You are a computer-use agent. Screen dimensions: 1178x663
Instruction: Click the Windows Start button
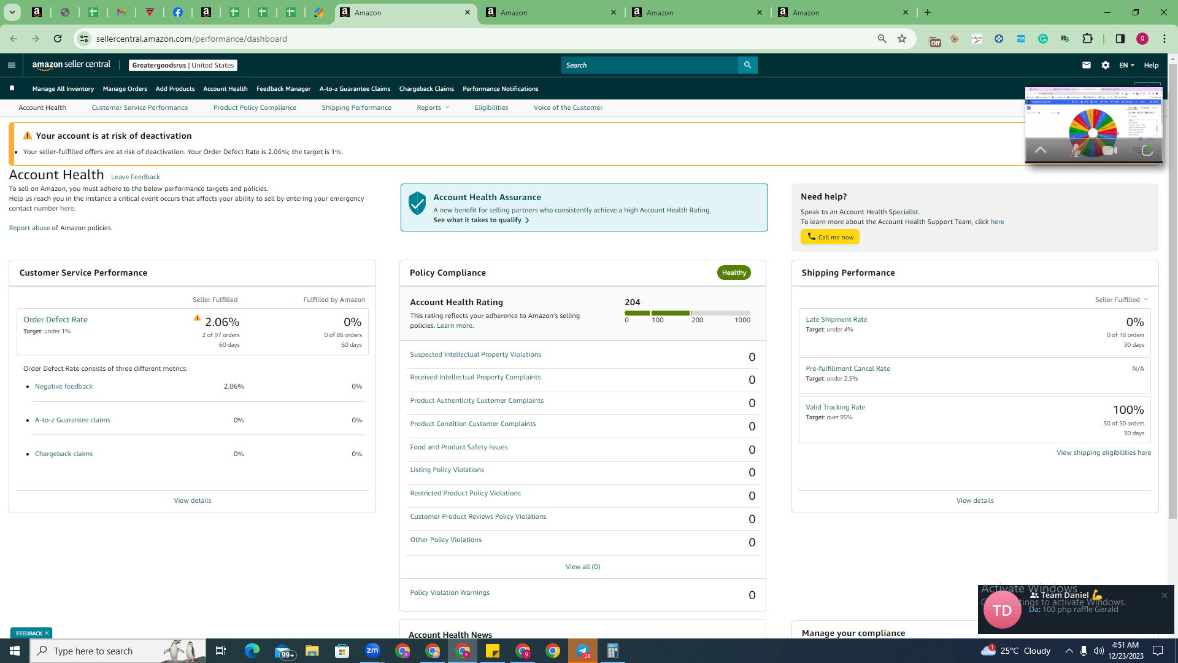pyautogui.click(x=15, y=651)
